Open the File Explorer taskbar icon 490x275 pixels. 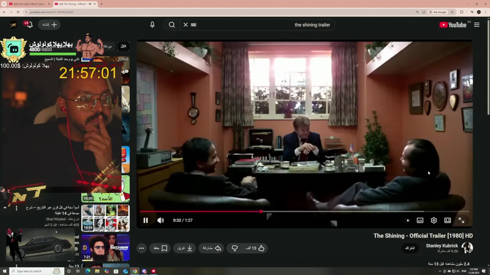[97, 271]
